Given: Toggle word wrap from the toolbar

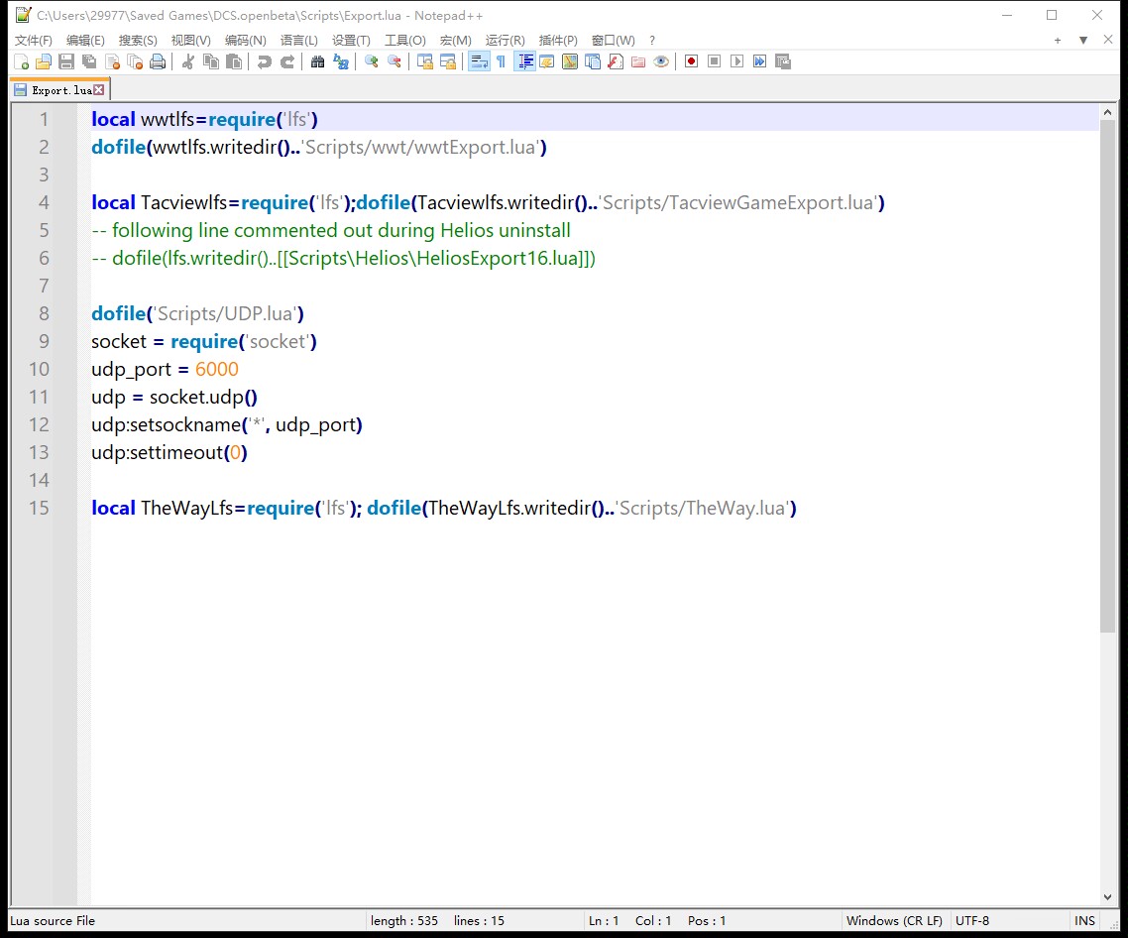Looking at the screenshot, I should tap(478, 61).
